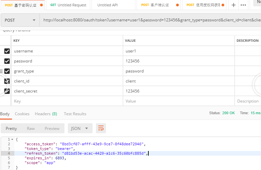Toggle line wrap icon in response toolbar
This screenshot has height=170, width=261.
101,128
